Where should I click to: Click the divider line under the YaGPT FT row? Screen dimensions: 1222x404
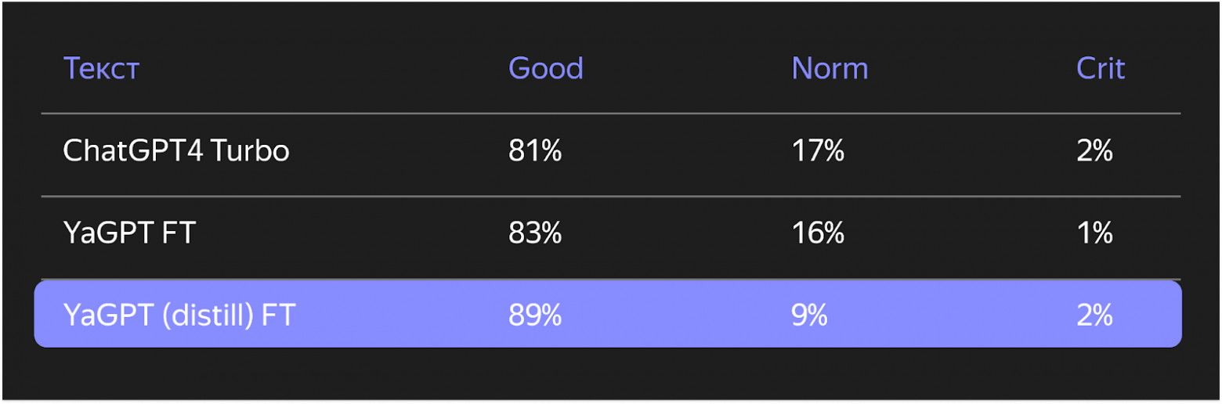611,279
